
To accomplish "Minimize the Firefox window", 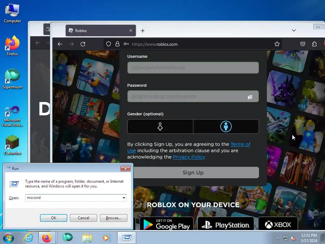I will pyautogui.click(x=318, y=27).
